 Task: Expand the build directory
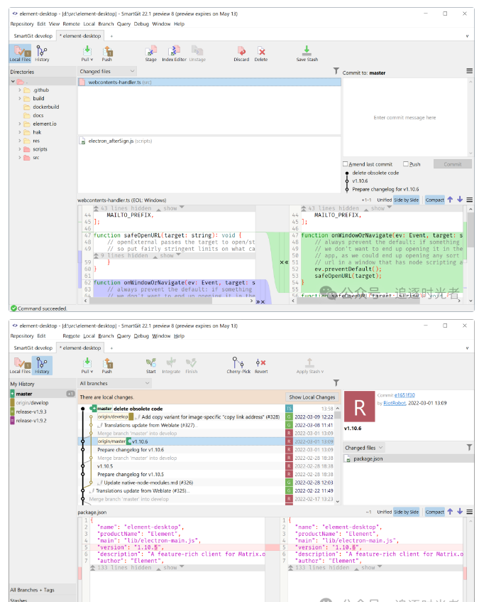coord(20,98)
